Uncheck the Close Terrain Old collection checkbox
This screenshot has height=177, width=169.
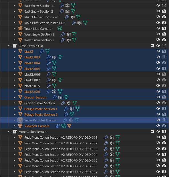pos(152,46)
